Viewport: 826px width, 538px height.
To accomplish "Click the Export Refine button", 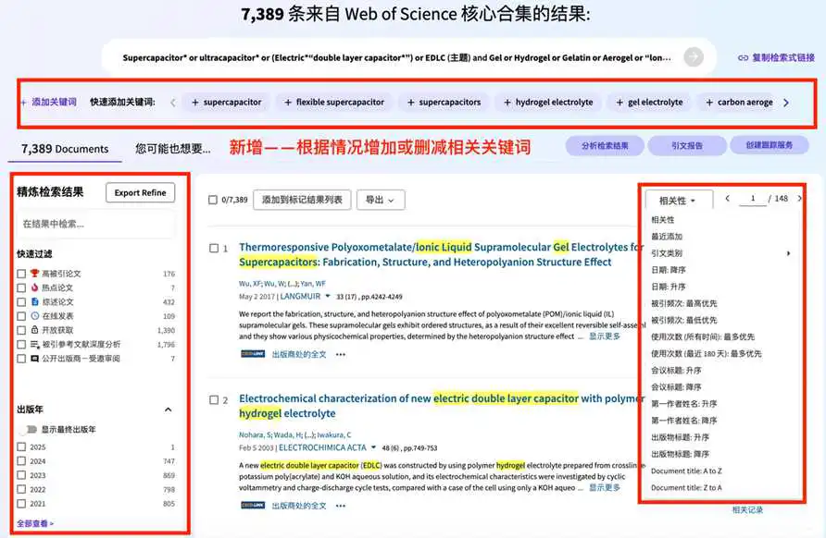I will (x=140, y=192).
